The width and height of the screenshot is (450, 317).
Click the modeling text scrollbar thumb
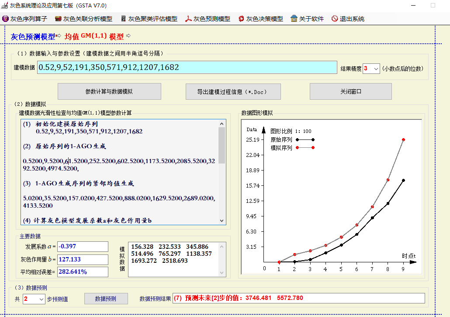click(222, 145)
